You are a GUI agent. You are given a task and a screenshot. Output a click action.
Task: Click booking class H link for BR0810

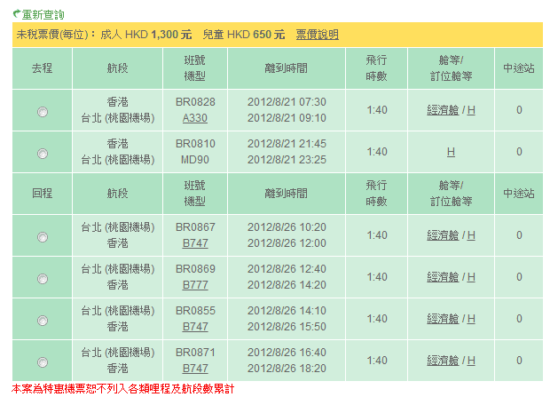(x=451, y=152)
